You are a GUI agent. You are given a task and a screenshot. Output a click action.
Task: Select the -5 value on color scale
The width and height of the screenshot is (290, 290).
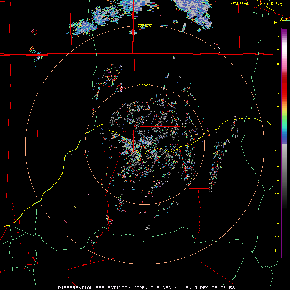(x=277, y=208)
